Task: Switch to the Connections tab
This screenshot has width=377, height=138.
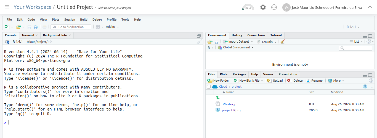Action: click(x=256, y=35)
